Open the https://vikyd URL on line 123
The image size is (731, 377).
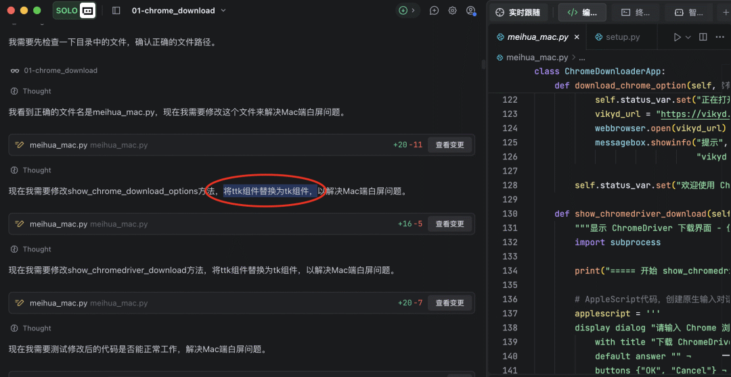pyautogui.click(x=694, y=114)
